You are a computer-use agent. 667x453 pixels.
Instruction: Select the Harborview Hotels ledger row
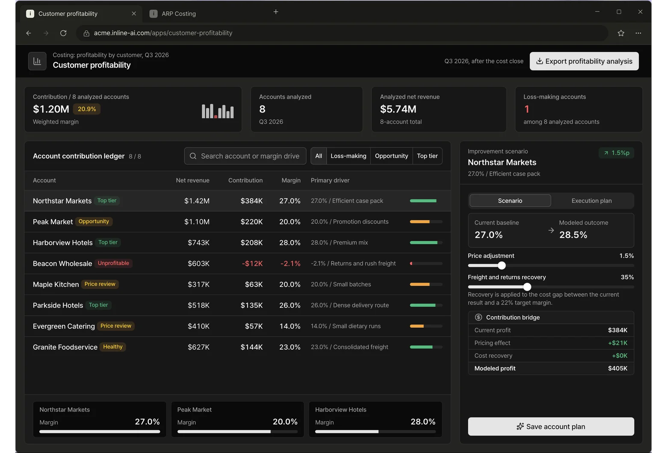click(238, 243)
